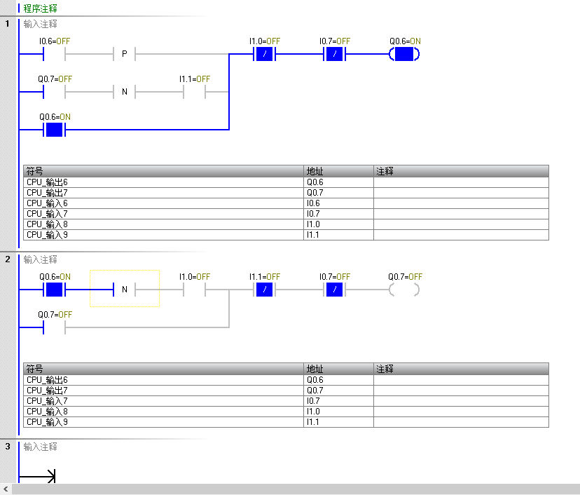Click the 地址 column header in network 2 table
The width and height of the screenshot is (580, 495).
click(315, 369)
